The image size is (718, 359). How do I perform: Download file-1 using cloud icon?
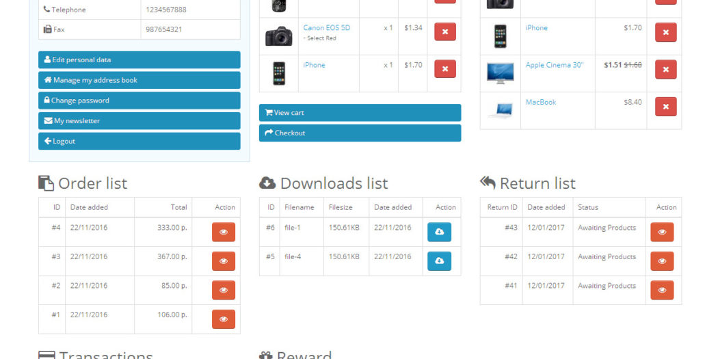tap(439, 232)
